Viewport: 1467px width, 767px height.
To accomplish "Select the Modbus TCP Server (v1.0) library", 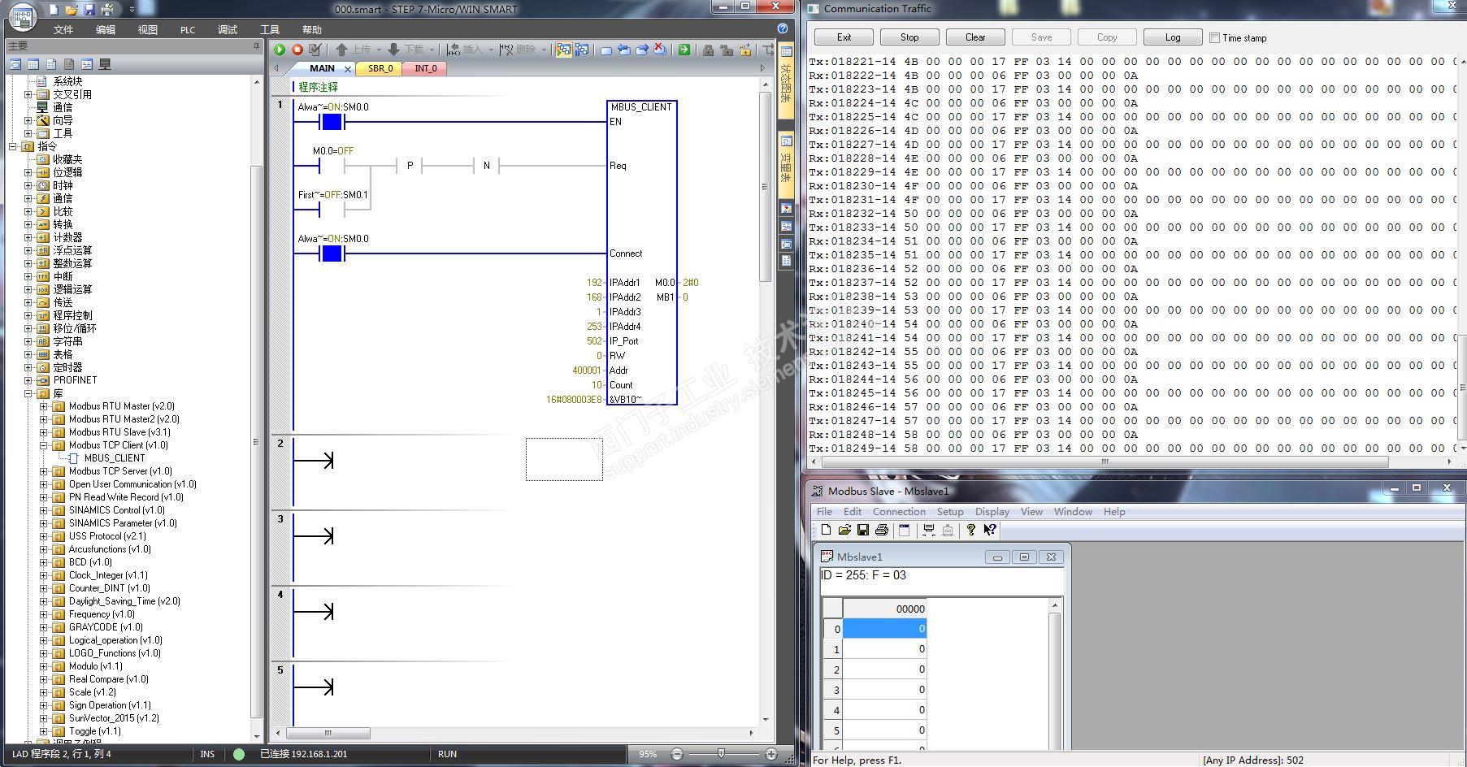I will tap(120, 471).
